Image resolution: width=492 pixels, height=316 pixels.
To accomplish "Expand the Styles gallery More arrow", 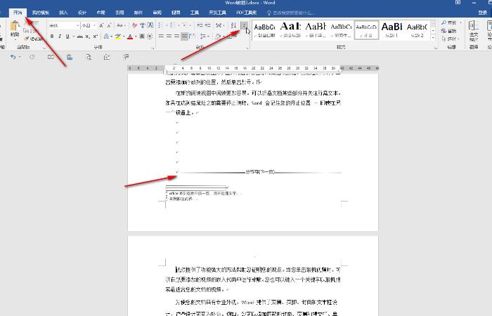I will (433, 38).
